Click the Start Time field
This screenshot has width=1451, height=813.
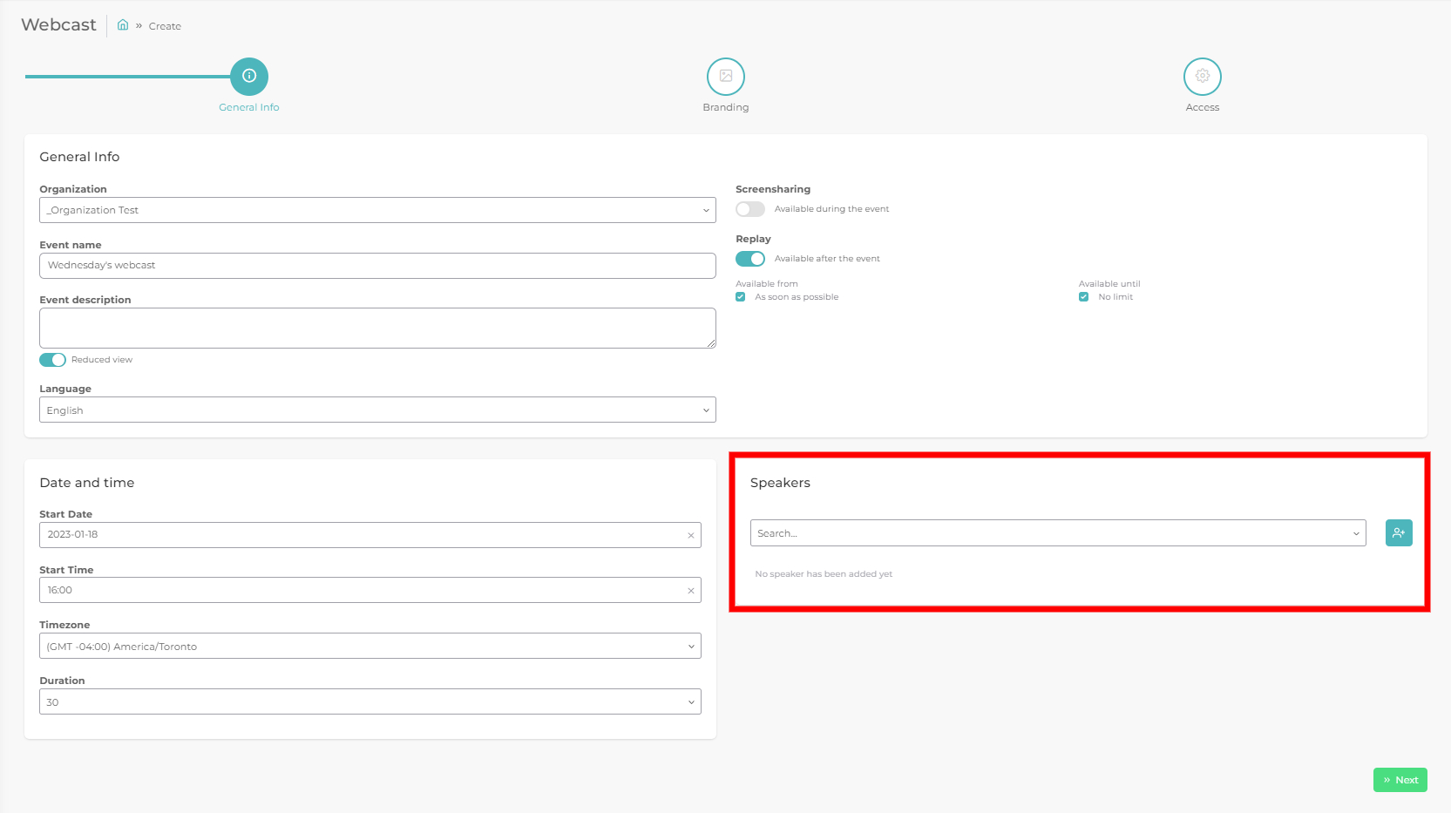tap(370, 590)
